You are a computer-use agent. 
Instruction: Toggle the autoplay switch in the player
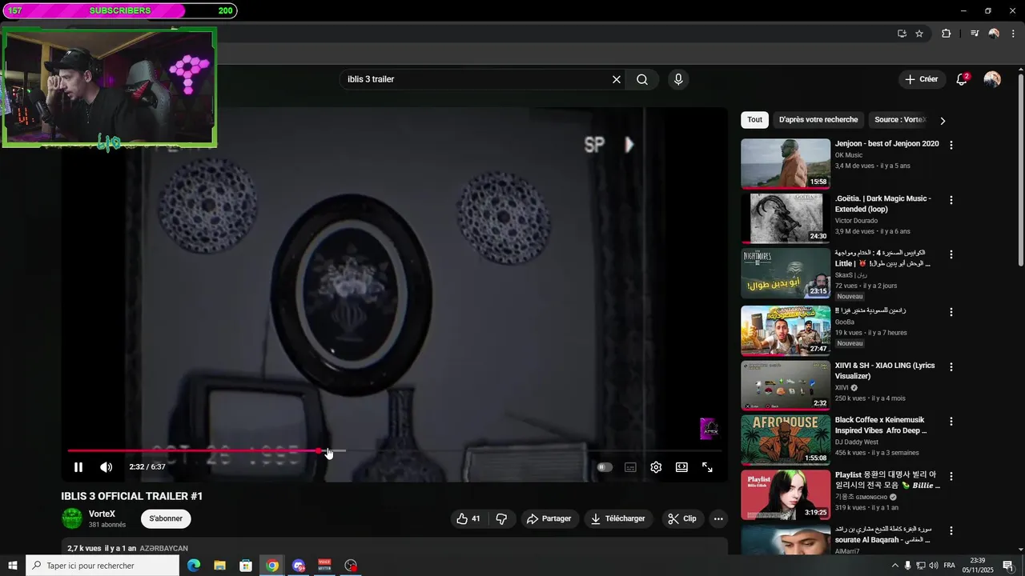[605, 467]
